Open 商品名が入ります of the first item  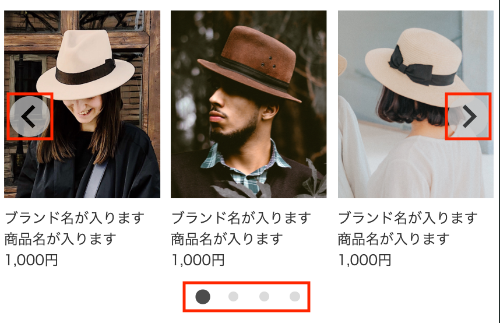click(61, 239)
